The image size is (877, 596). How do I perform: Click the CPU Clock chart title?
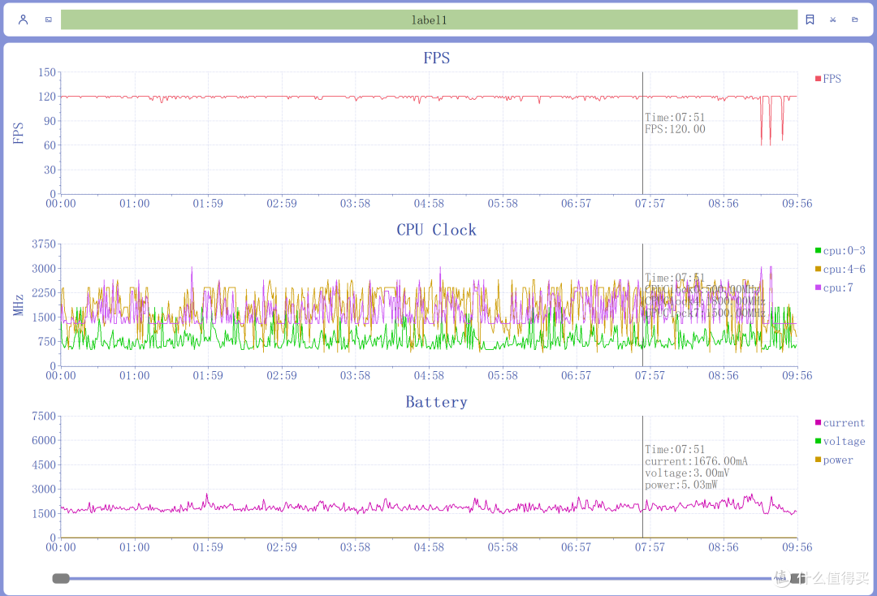click(x=436, y=230)
